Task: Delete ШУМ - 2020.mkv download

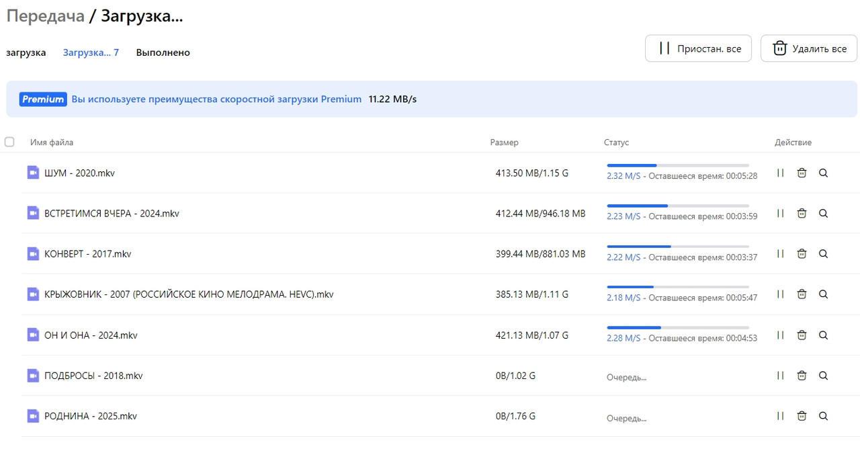Action: click(x=802, y=173)
